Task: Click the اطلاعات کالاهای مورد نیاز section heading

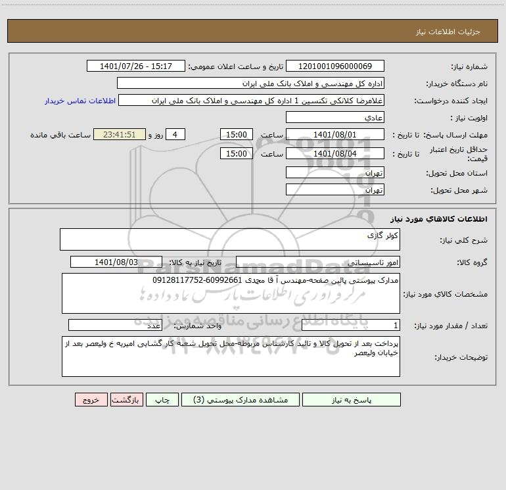Action: click(438, 219)
